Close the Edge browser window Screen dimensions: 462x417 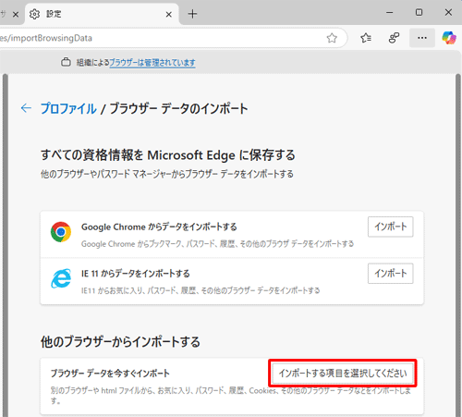(448, 13)
